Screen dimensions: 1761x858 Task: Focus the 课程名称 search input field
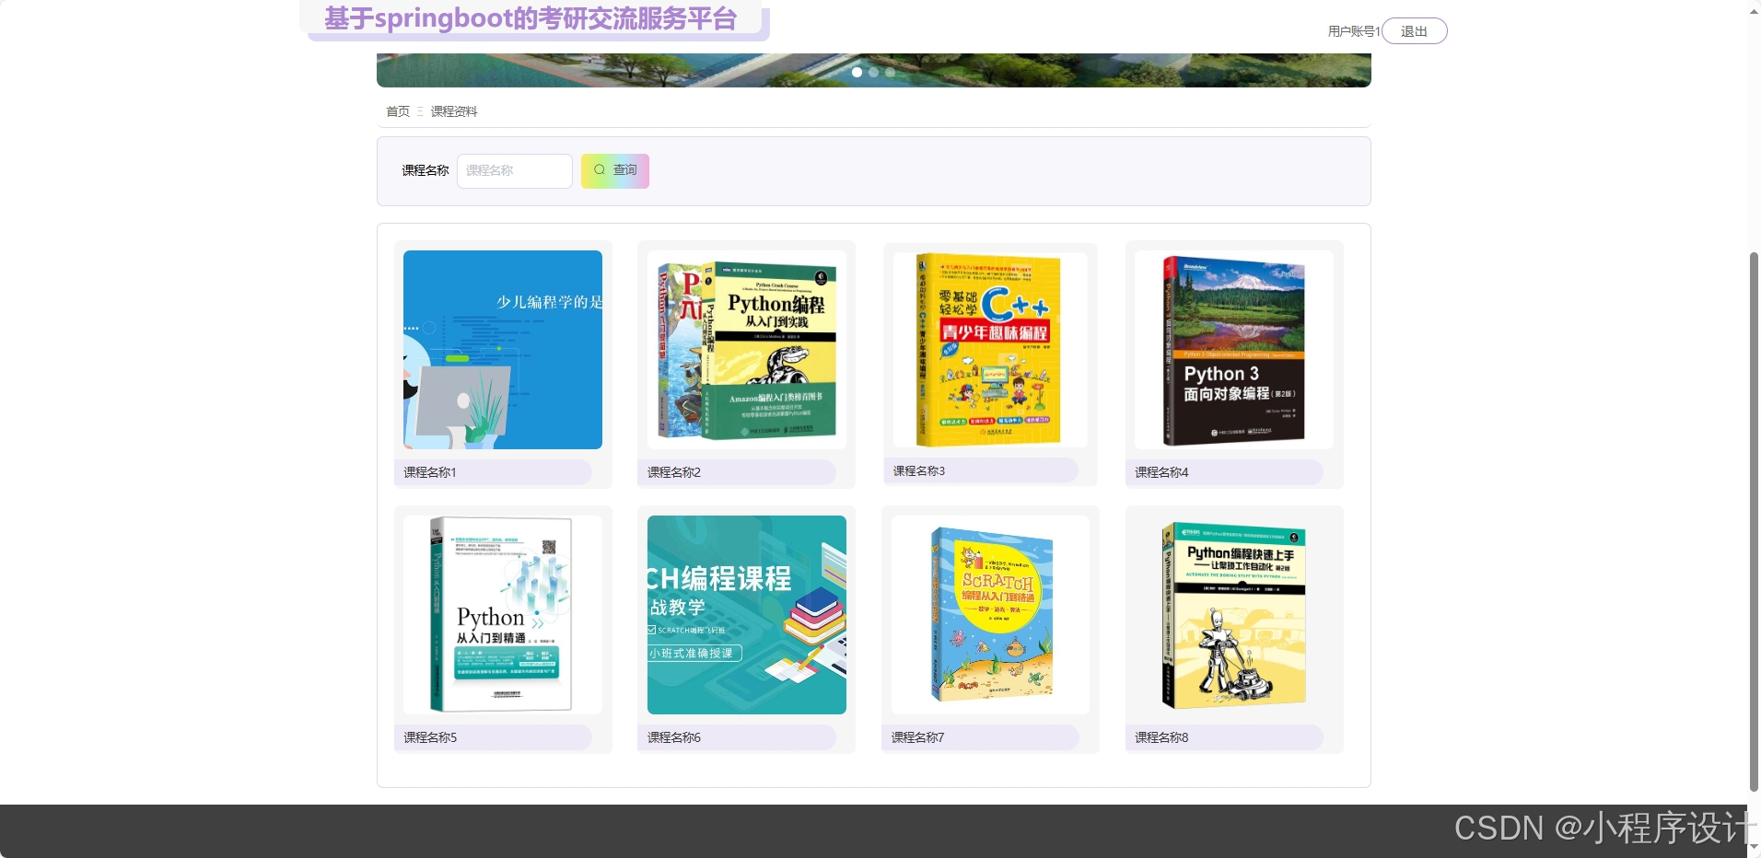coord(515,170)
